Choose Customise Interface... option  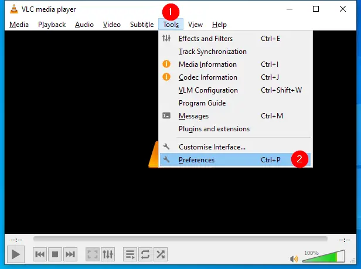pos(236,147)
